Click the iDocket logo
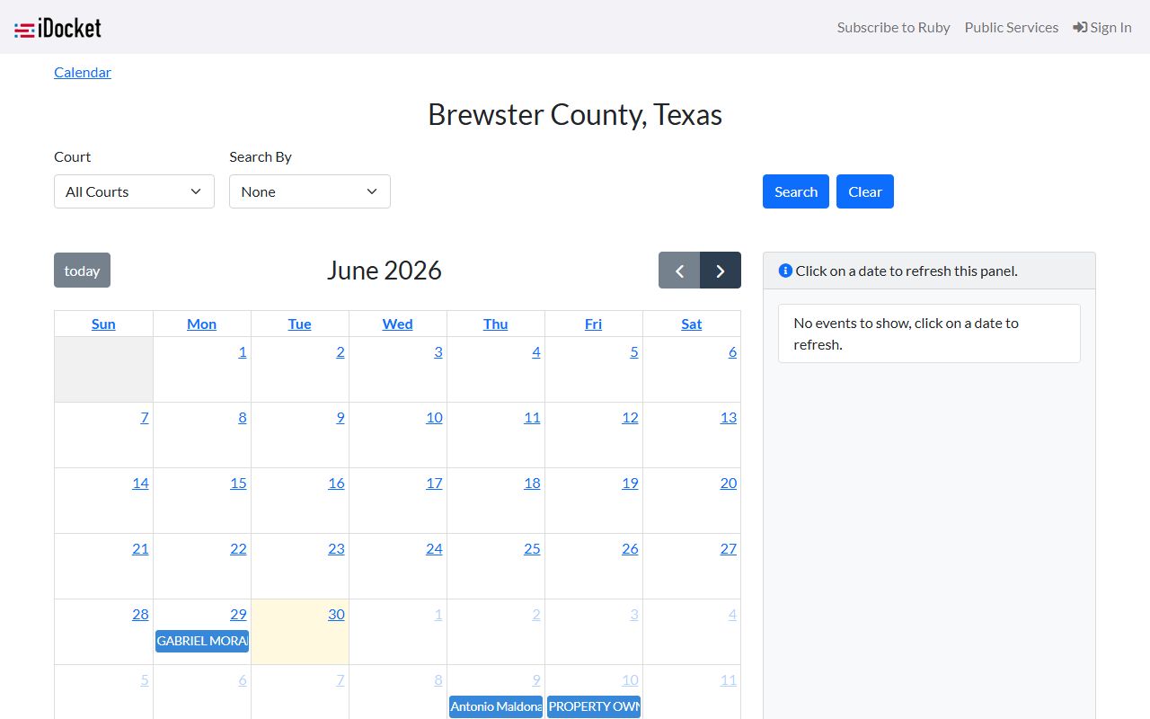 (x=57, y=29)
